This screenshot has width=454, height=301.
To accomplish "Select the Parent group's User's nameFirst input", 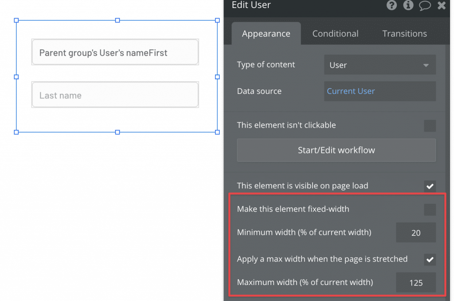I will tap(115, 52).
